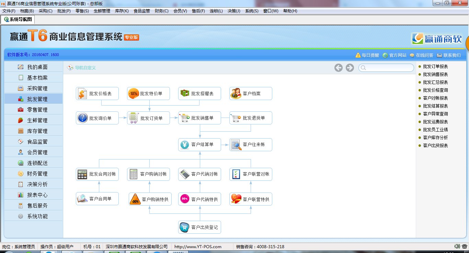Open 批发特价单 with -10% icon

[x=148, y=93]
